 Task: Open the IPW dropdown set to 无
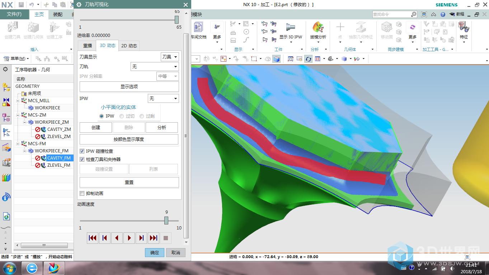point(163,98)
